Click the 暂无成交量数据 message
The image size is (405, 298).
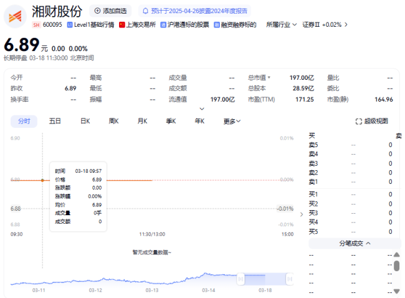click(x=152, y=252)
